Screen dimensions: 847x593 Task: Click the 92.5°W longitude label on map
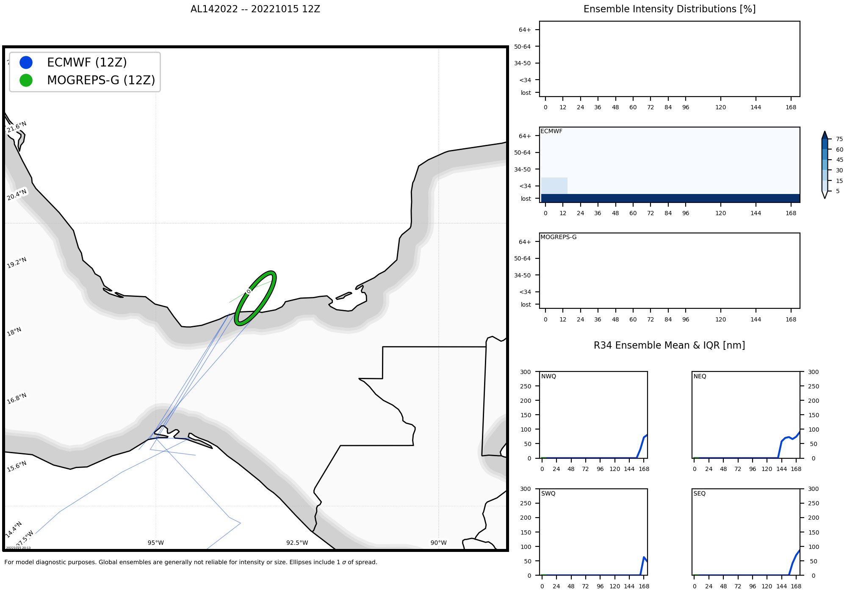pos(297,543)
